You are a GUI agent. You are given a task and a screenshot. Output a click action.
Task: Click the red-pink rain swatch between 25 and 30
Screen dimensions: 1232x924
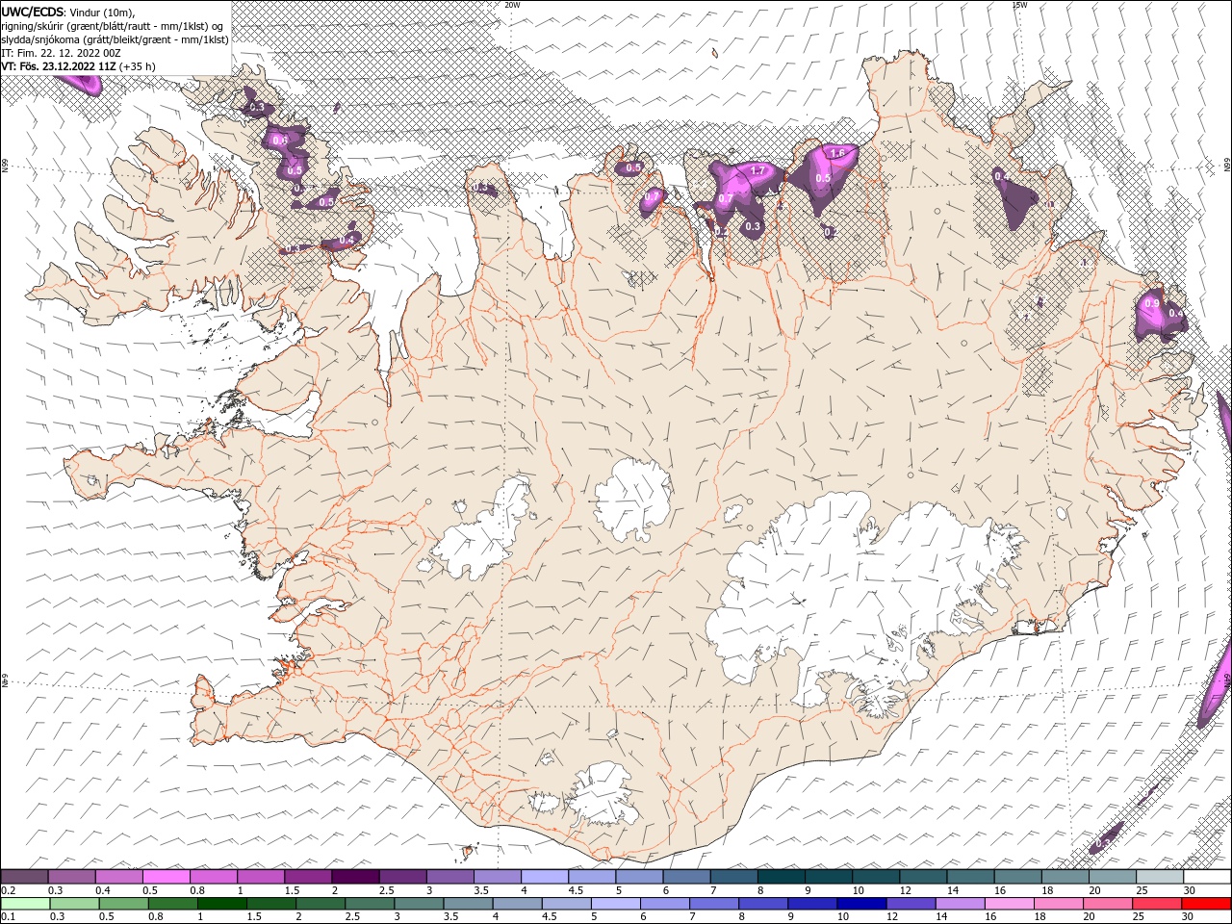[x=1157, y=904]
